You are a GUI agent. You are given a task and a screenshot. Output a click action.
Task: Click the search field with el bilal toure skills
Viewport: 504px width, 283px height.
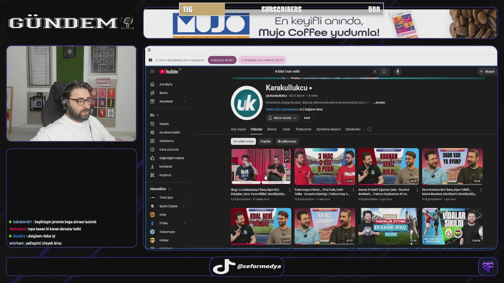coord(322,72)
